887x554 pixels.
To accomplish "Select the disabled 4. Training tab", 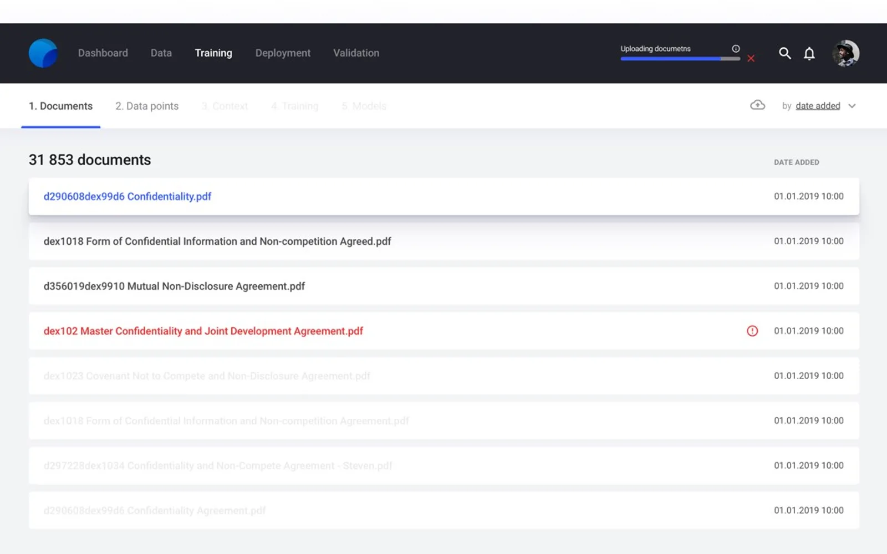I will pyautogui.click(x=294, y=106).
